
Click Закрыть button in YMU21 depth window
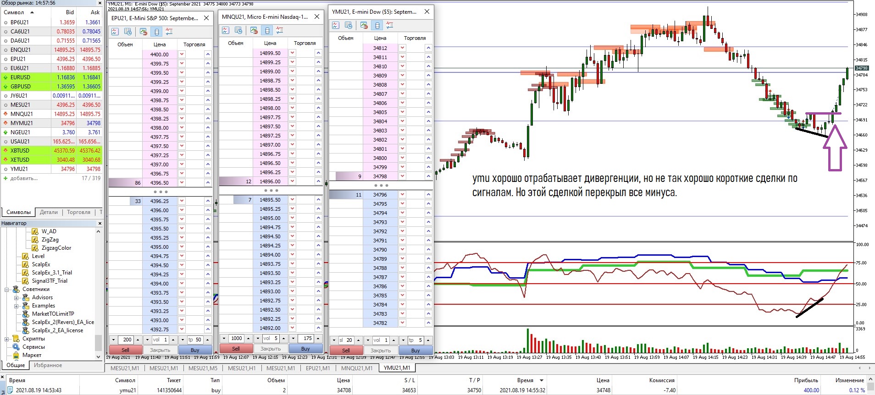click(x=381, y=351)
